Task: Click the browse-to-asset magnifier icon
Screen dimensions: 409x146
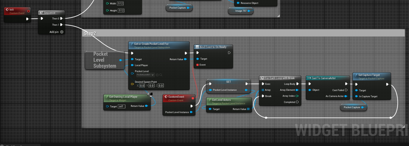Action: tap(161, 75)
